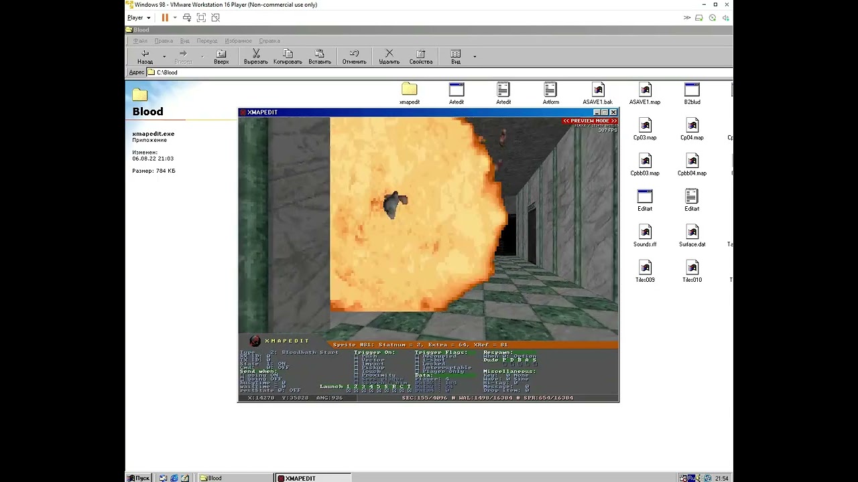
Task: Select the Cp03.map file icon
Action: (645, 125)
